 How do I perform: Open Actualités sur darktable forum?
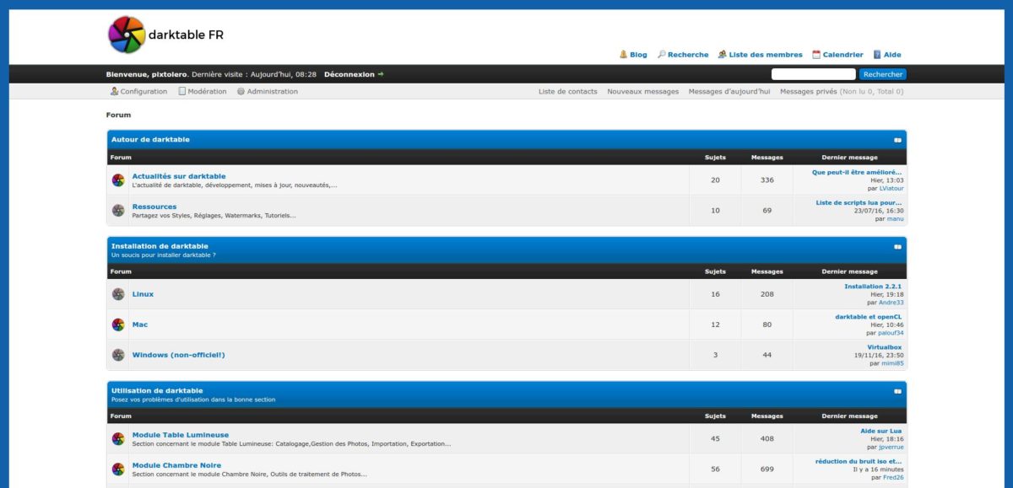tap(179, 176)
